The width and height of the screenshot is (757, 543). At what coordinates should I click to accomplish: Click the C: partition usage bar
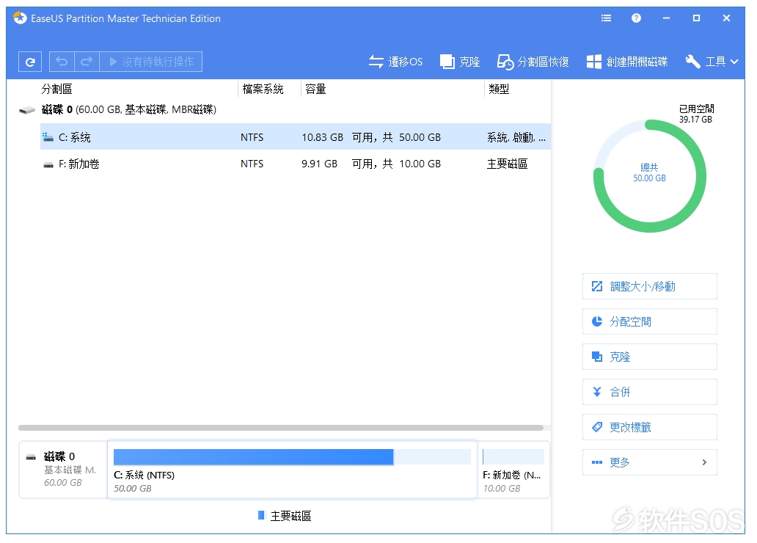point(292,457)
